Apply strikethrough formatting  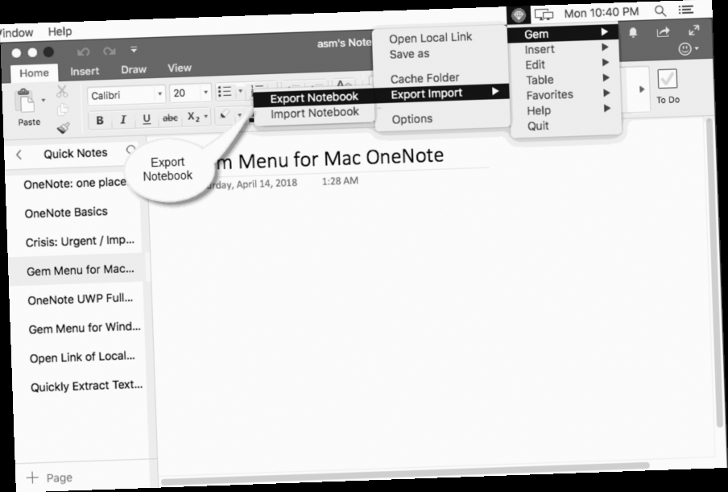pyautogui.click(x=170, y=118)
